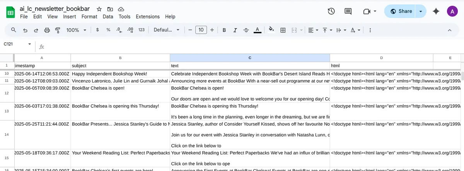Image resolution: width=464 pixels, height=171 pixels.
Task: Click the Undo arrow icon
Action: tap(25, 30)
